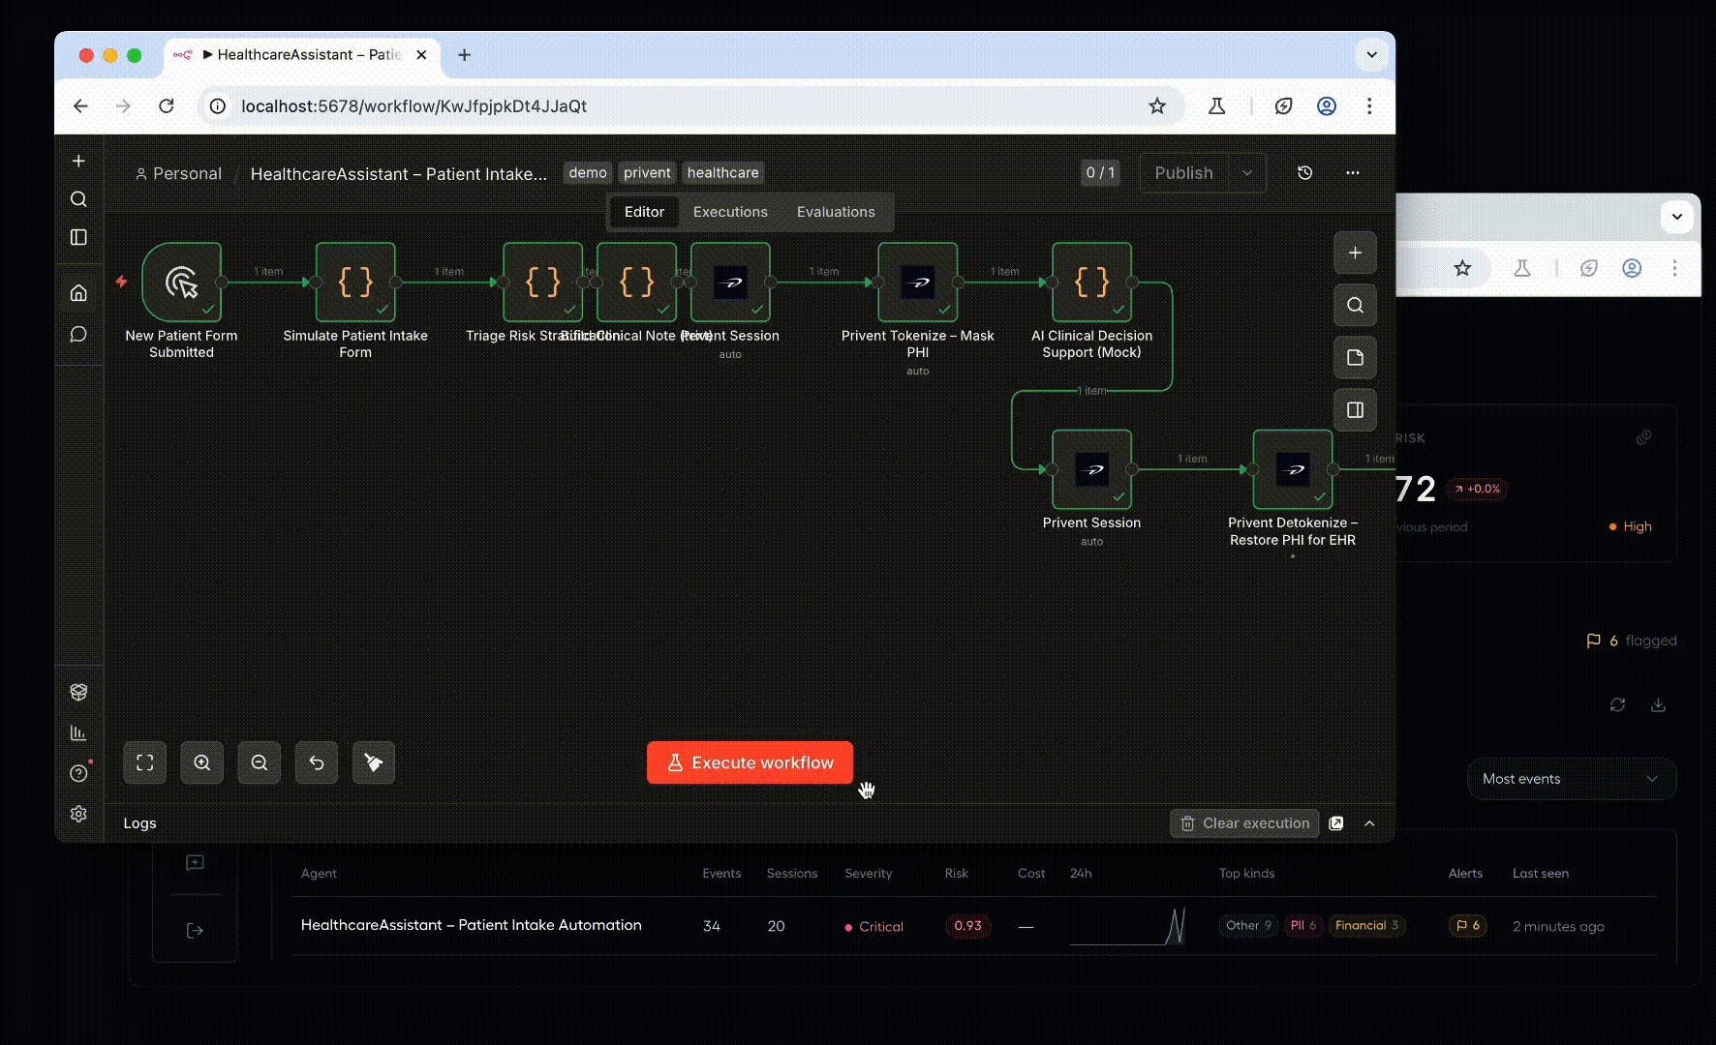The height and width of the screenshot is (1045, 1716).
Task: Click the download icon in background dashboard
Action: (1658, 705)
